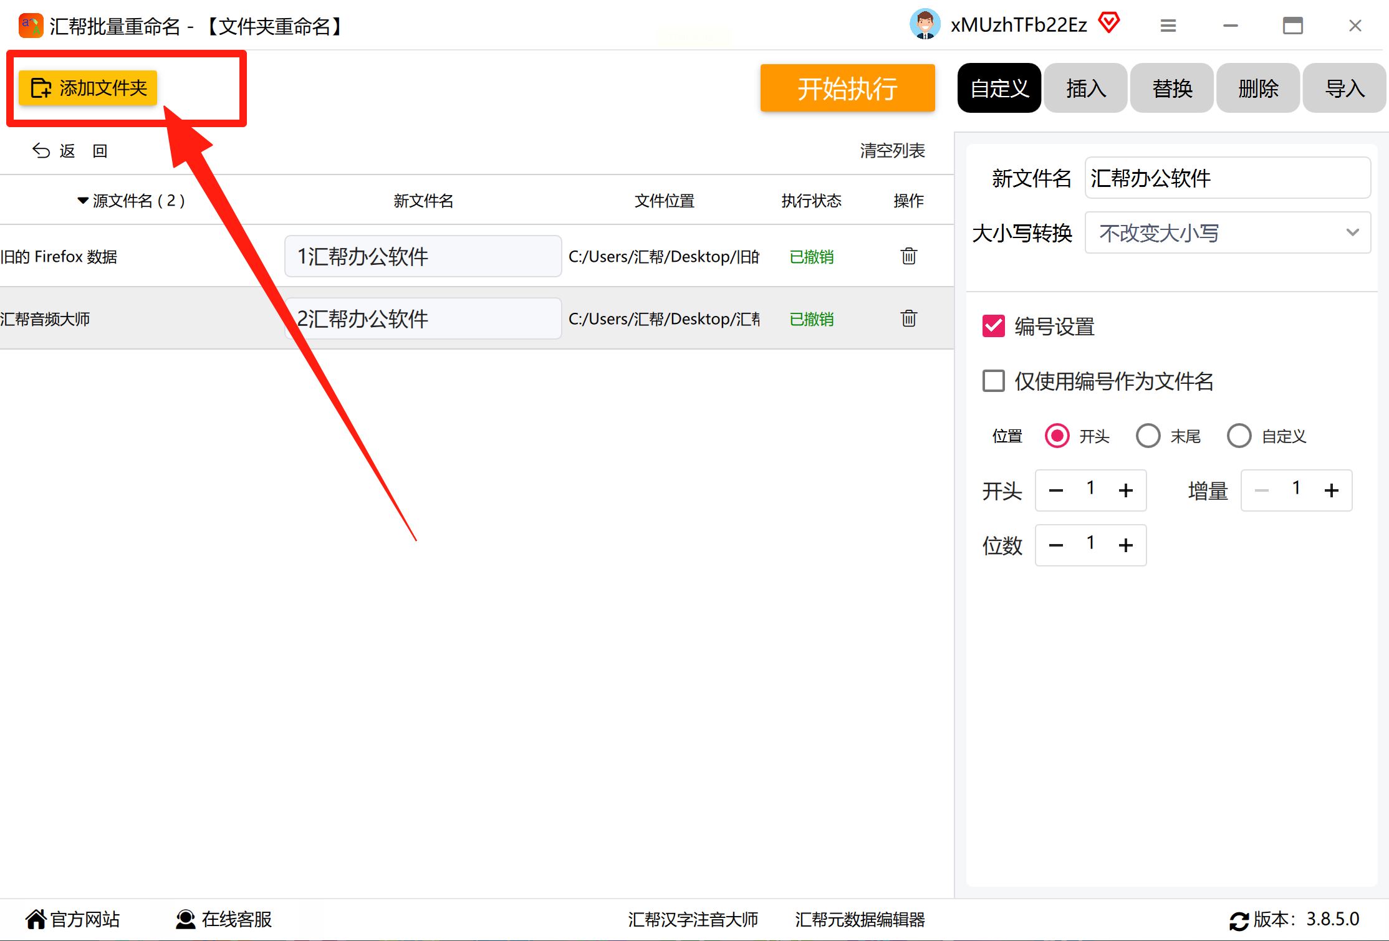Screen dimensions: 1389x941
Task: Uncheck the 编号设置 checkbox
Action: [x=993, y=326]
